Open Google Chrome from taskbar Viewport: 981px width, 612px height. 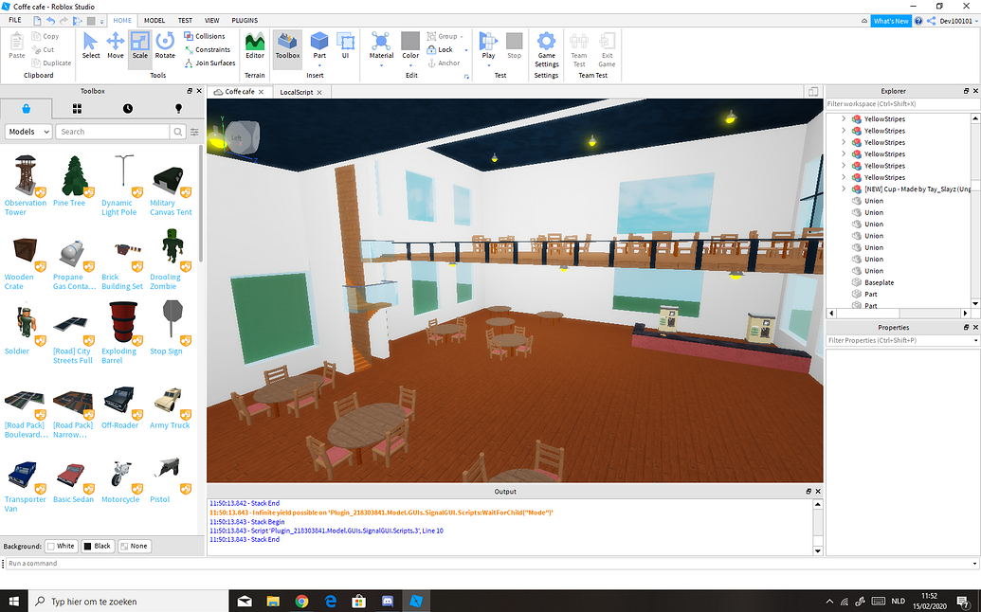(301, 602)
